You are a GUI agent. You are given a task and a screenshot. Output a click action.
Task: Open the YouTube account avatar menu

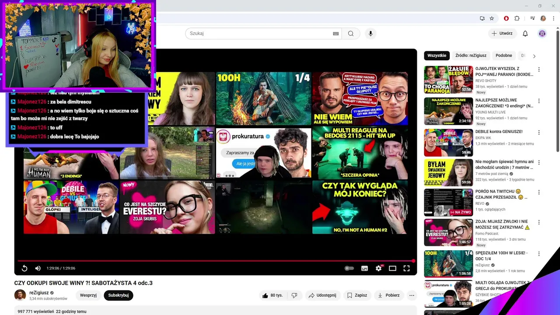(x=542, y=34)
